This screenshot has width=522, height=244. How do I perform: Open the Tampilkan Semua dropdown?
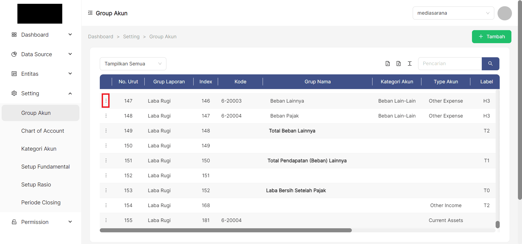coord(133,64)
